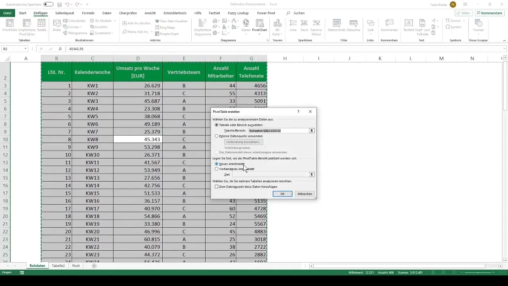
Task: Toggle the Automatisches Speichern switch
Action: click(48, 4)
